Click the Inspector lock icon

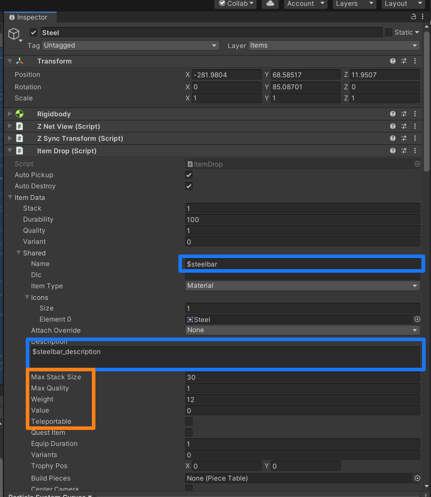[x=414, y=16]
